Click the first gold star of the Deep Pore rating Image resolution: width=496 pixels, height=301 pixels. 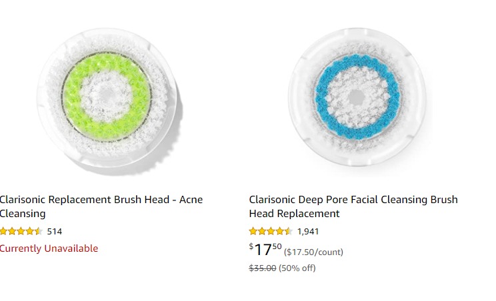click(x=253, y=231)
